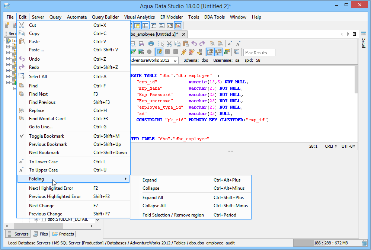Select Replace in the Edit menu
Image resolution: width=371 pixels, height=250 pixels.
coord(36,110)
